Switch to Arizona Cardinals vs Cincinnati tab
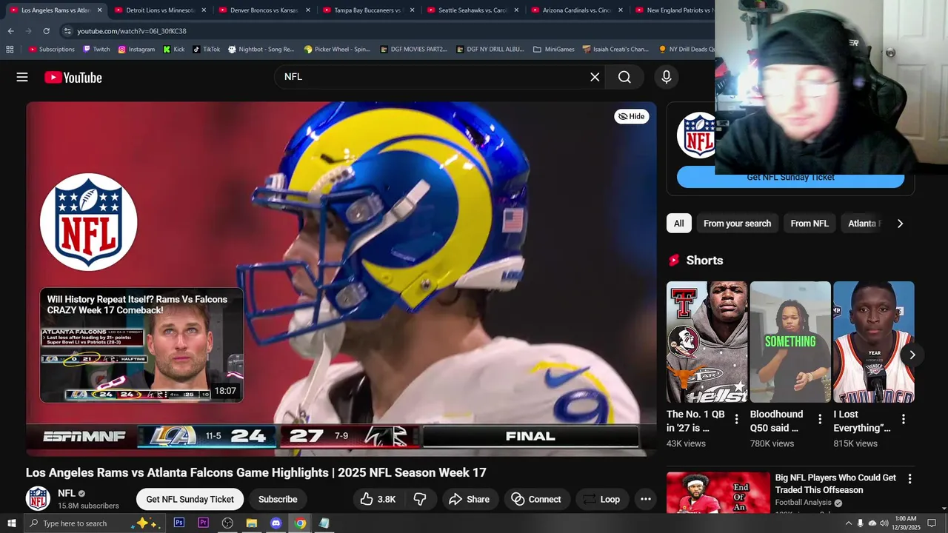This screenshot has height=533, width=948. 576,10
